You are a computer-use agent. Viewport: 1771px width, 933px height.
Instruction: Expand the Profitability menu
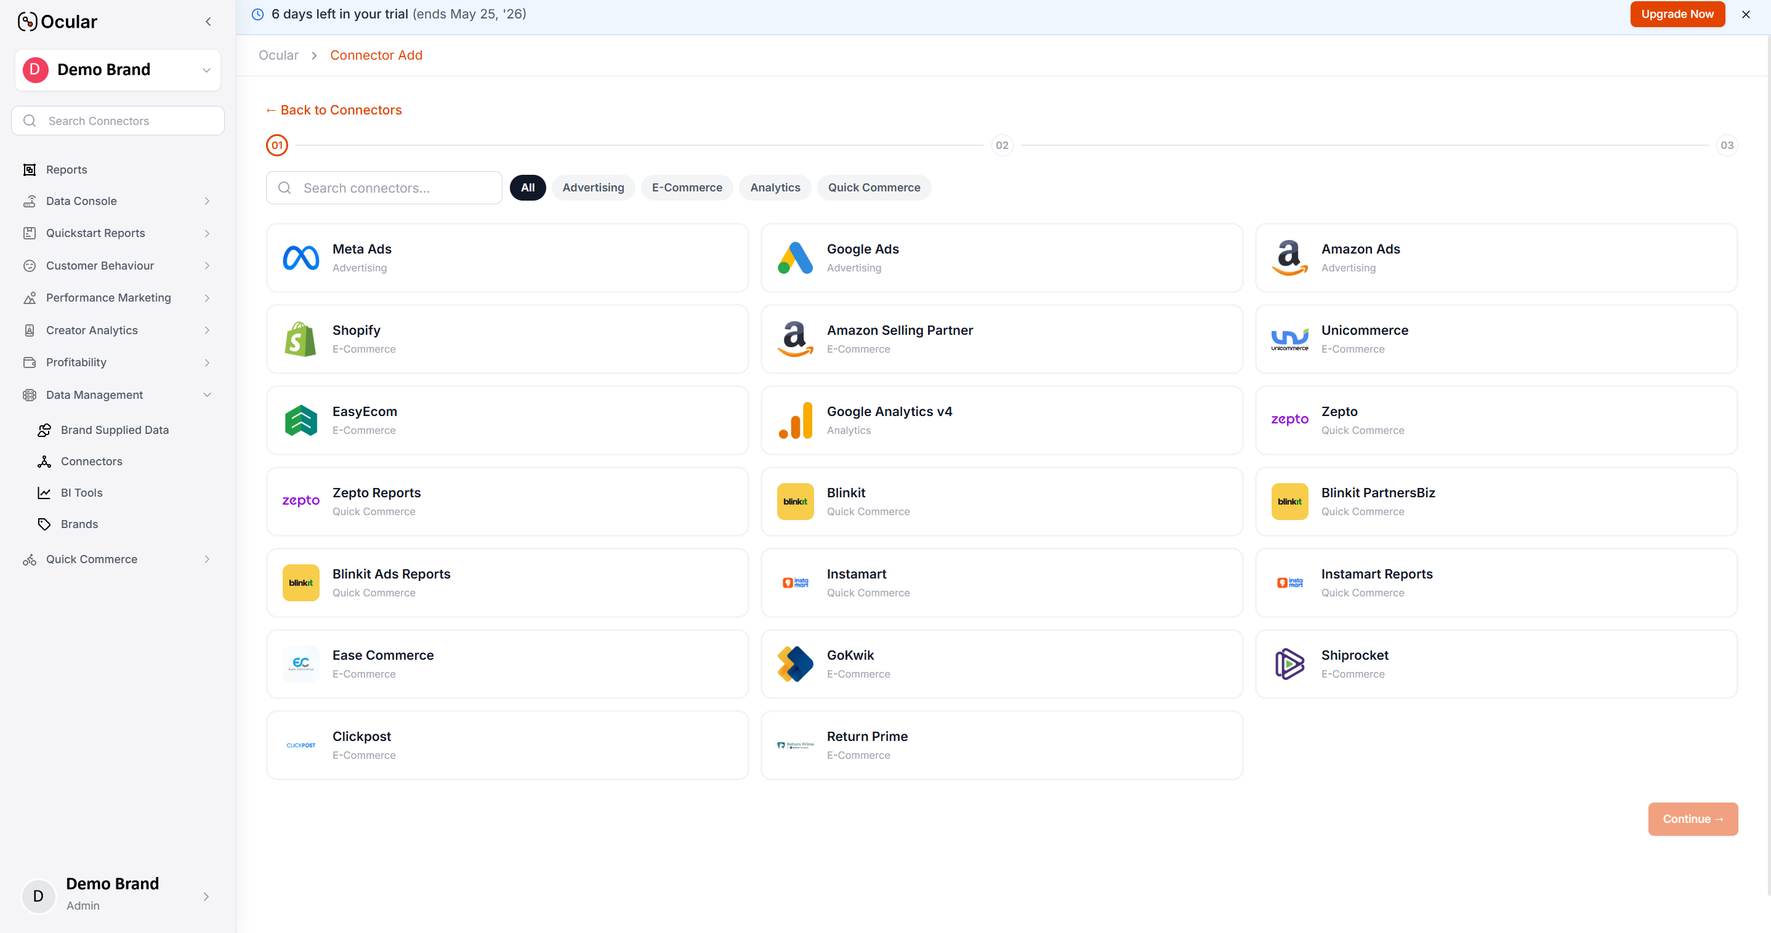(x=118, y=362)
